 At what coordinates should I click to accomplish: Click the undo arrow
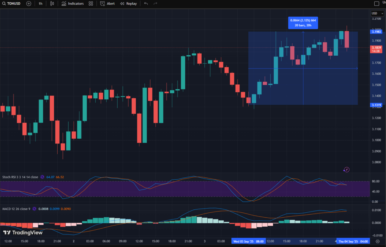point(146,3)
